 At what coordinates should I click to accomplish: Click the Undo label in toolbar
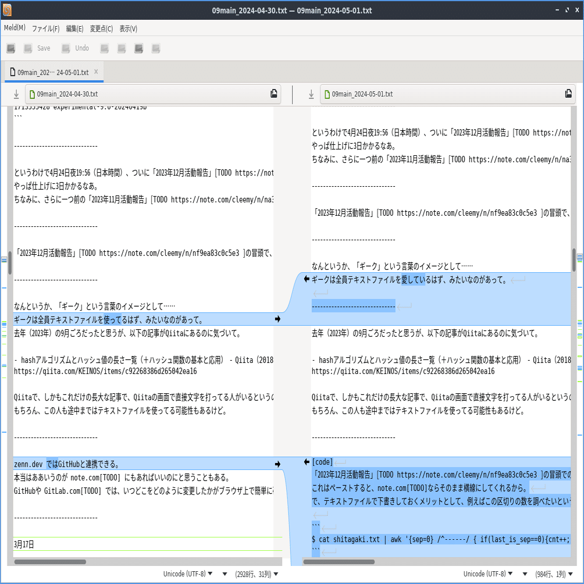(82, 48)
